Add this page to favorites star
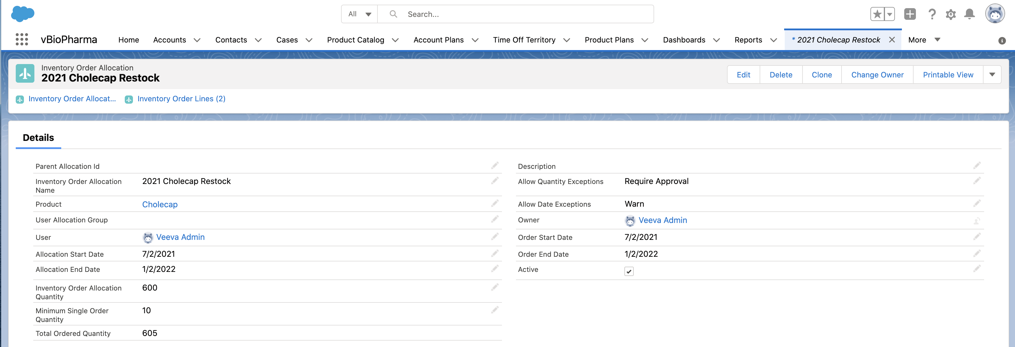Image resolution: width=1015 pixels, height=347 pixels. (877, 14)
